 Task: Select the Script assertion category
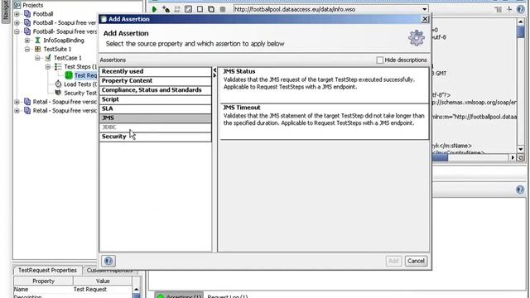(156, 99)
